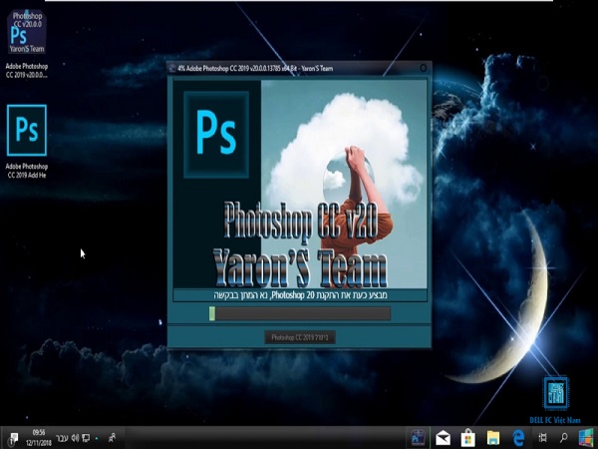The height and width of the screenshot is (449, 598).
Task: Select Adobe Photoshop CC 2019 Add He desktop icon
Action: (x=27, y=142)
